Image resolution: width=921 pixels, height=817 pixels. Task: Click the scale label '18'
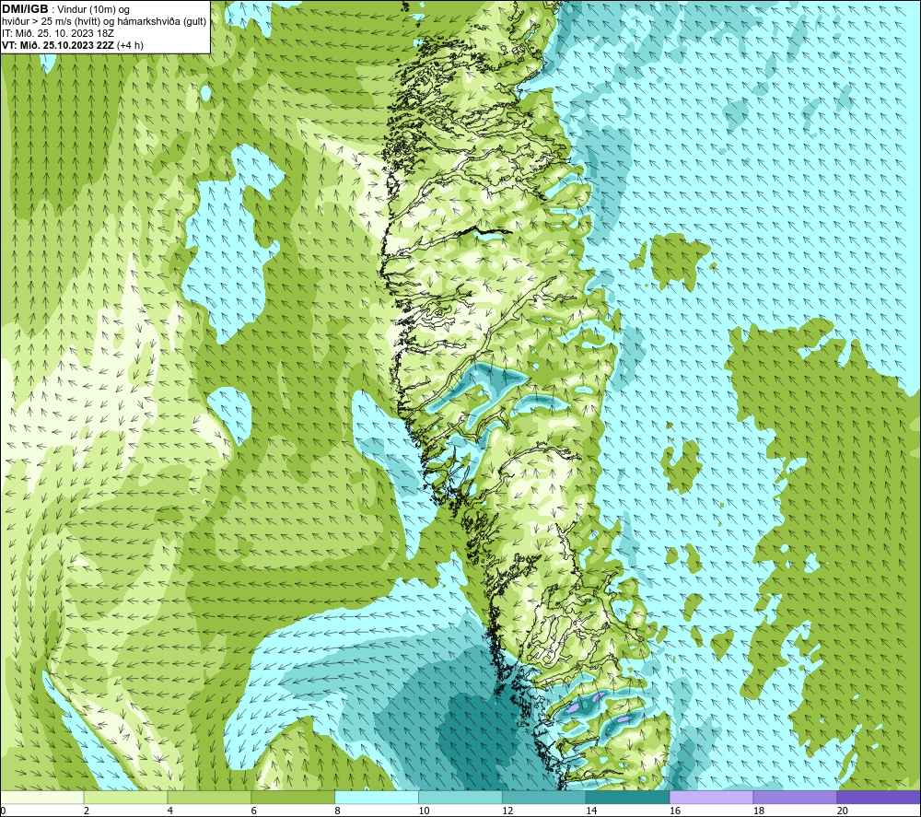(758, 811)
